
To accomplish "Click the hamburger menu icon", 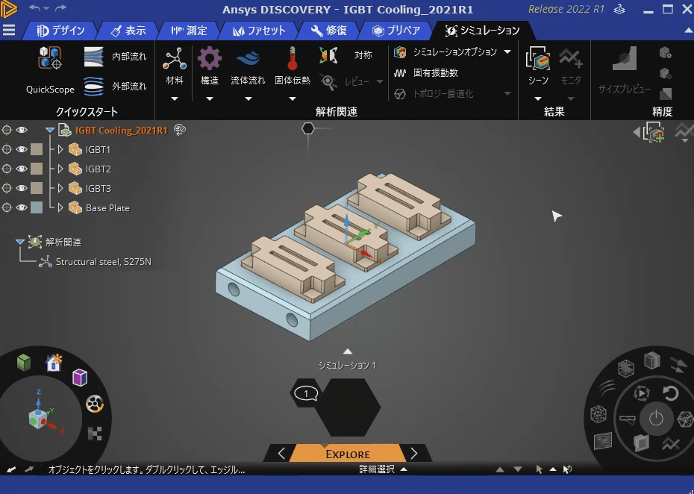I will coord(9,30).
